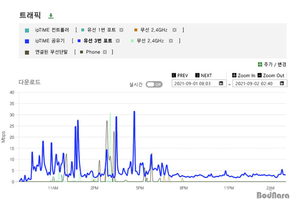Click the 트래픽 page title
The width and height of the screenshot is (291, 200).
[x=30, y=15]
